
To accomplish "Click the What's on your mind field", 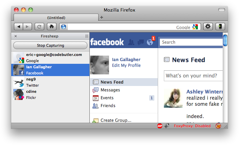I will pyautogui.click(x=192, y=76).
